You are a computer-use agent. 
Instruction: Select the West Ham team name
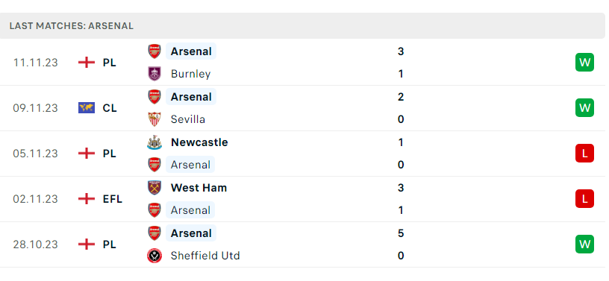click(199, 188)
